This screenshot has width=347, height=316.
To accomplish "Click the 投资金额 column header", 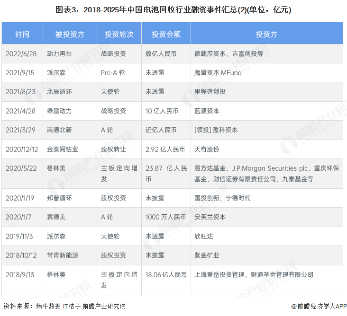I will coord(166,33).
